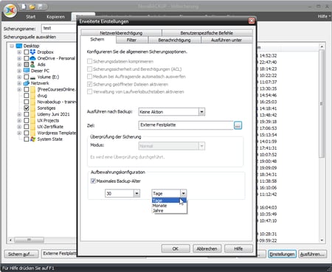The width and height of the screenshot is (332, 272).
Task: Click the Dieser PC computer icon
Action: click(27, 71)
